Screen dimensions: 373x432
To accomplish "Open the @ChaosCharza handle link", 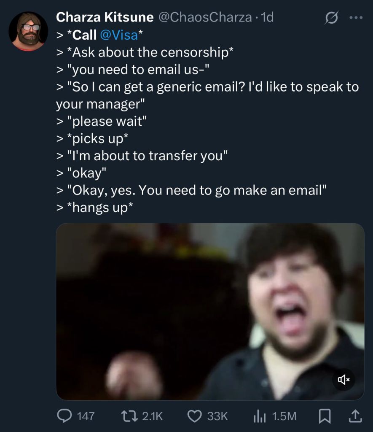I will click(x=205, y=17).
